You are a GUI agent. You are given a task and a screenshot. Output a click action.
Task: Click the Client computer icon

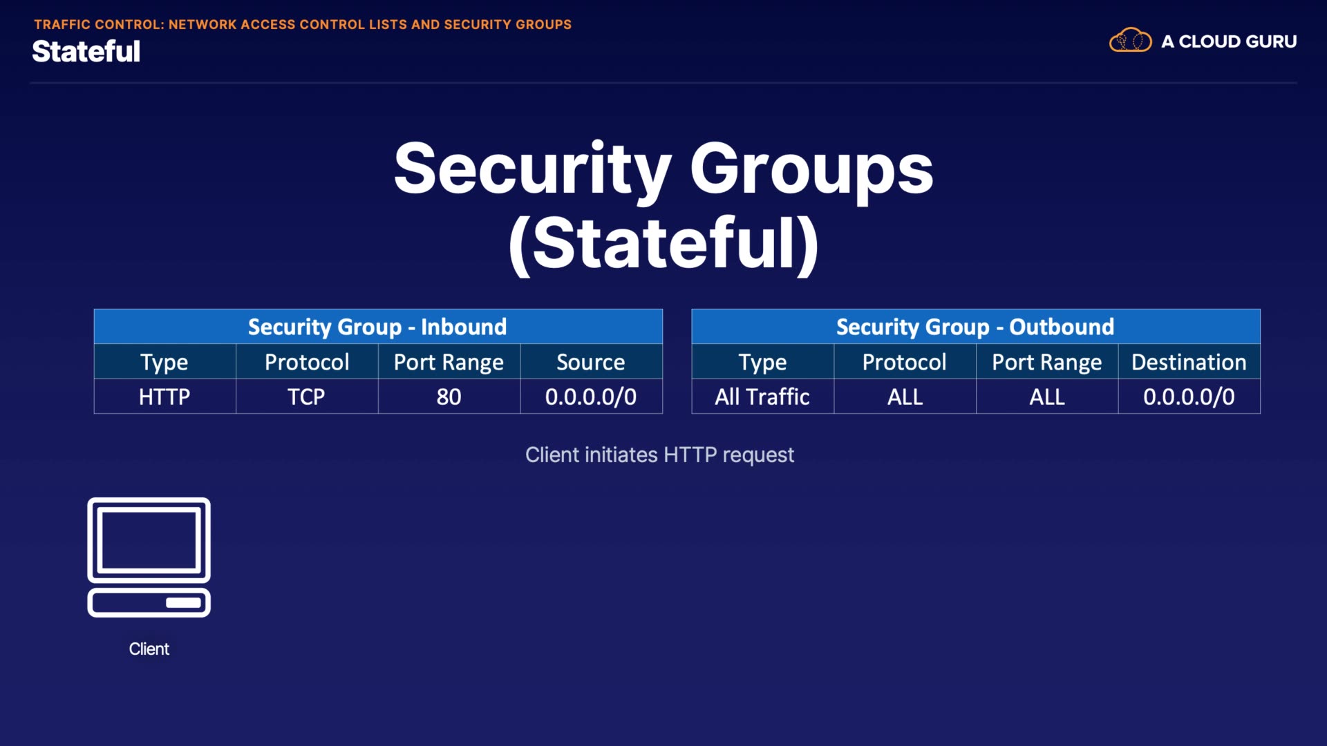coord(149,557)
